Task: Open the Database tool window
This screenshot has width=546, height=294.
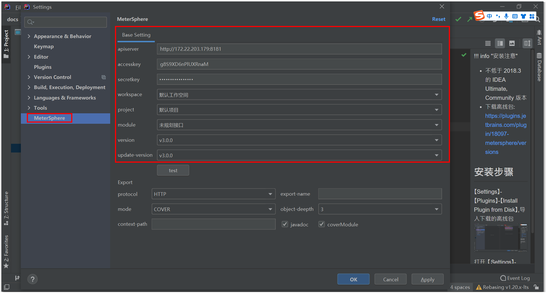Action: (x=539, y=66)
